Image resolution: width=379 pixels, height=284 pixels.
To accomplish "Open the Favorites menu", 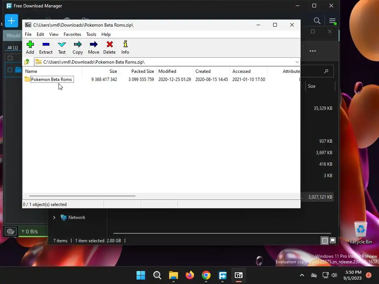I will [72, 34].
